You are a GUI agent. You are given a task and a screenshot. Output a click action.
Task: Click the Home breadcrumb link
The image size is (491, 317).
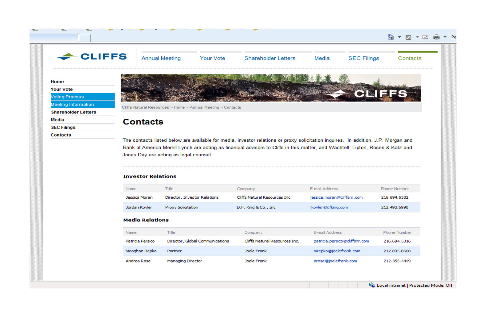pos(179,107)
